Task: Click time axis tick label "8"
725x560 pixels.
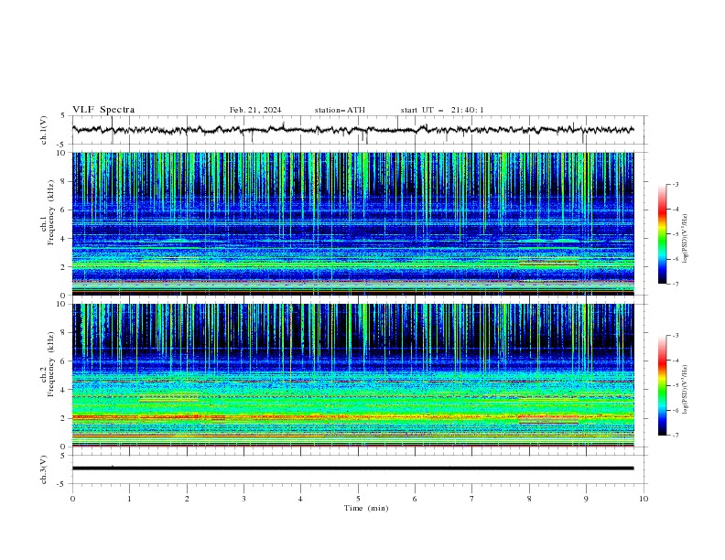Action: (x=529, y=499)
